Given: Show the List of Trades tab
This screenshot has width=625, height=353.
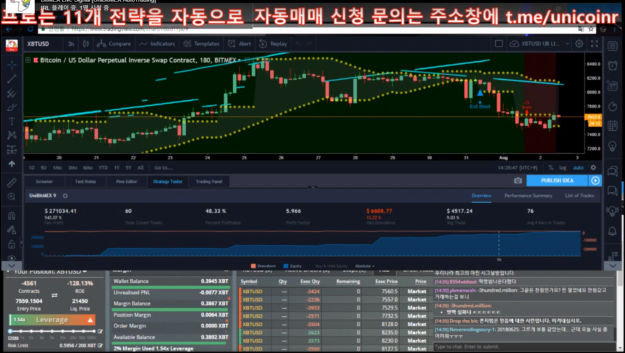Looking at the screenshot, I should 580,196.
